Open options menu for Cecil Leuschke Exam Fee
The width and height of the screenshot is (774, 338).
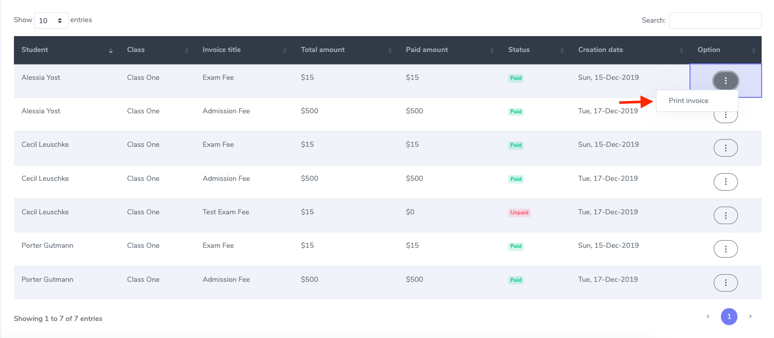[726, 148]
